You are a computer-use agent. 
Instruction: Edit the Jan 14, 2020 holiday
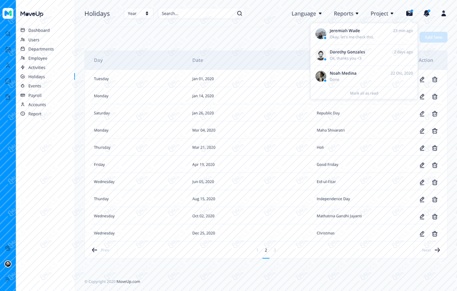click(x=422, y=97)
